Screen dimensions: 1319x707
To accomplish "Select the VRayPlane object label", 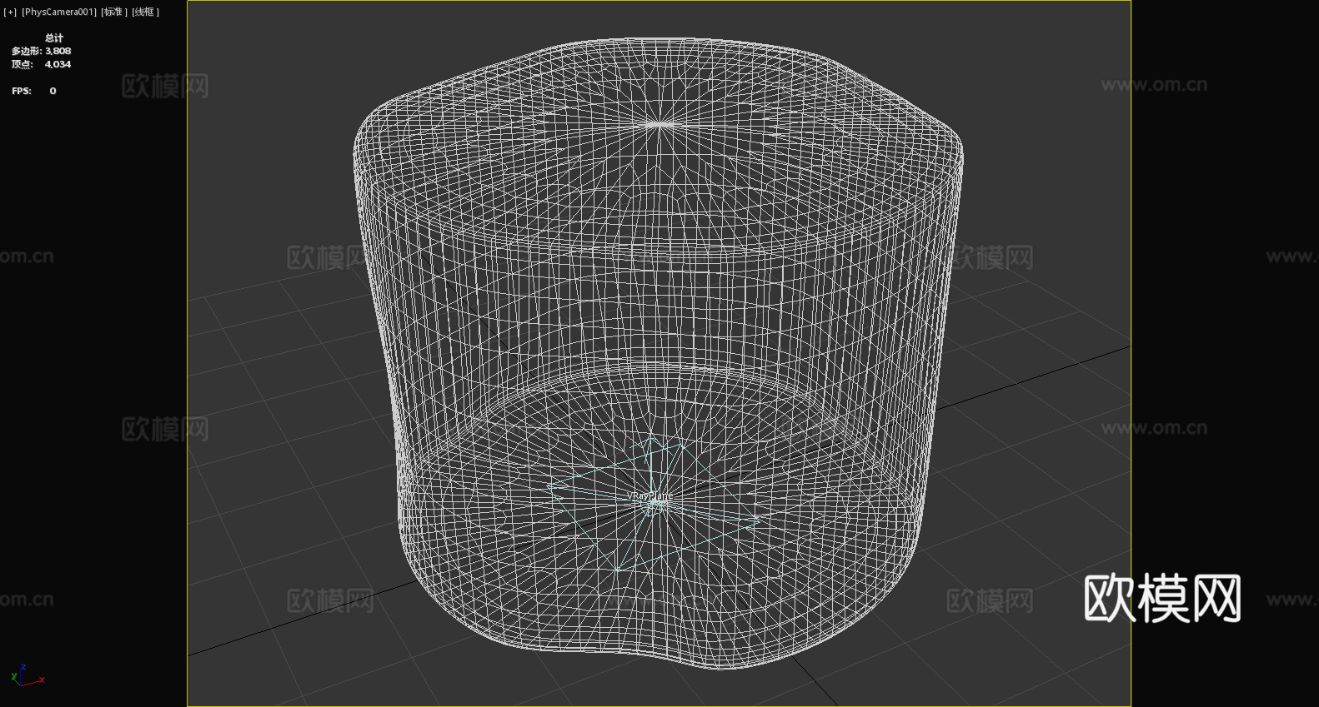I will click(649, 495).
